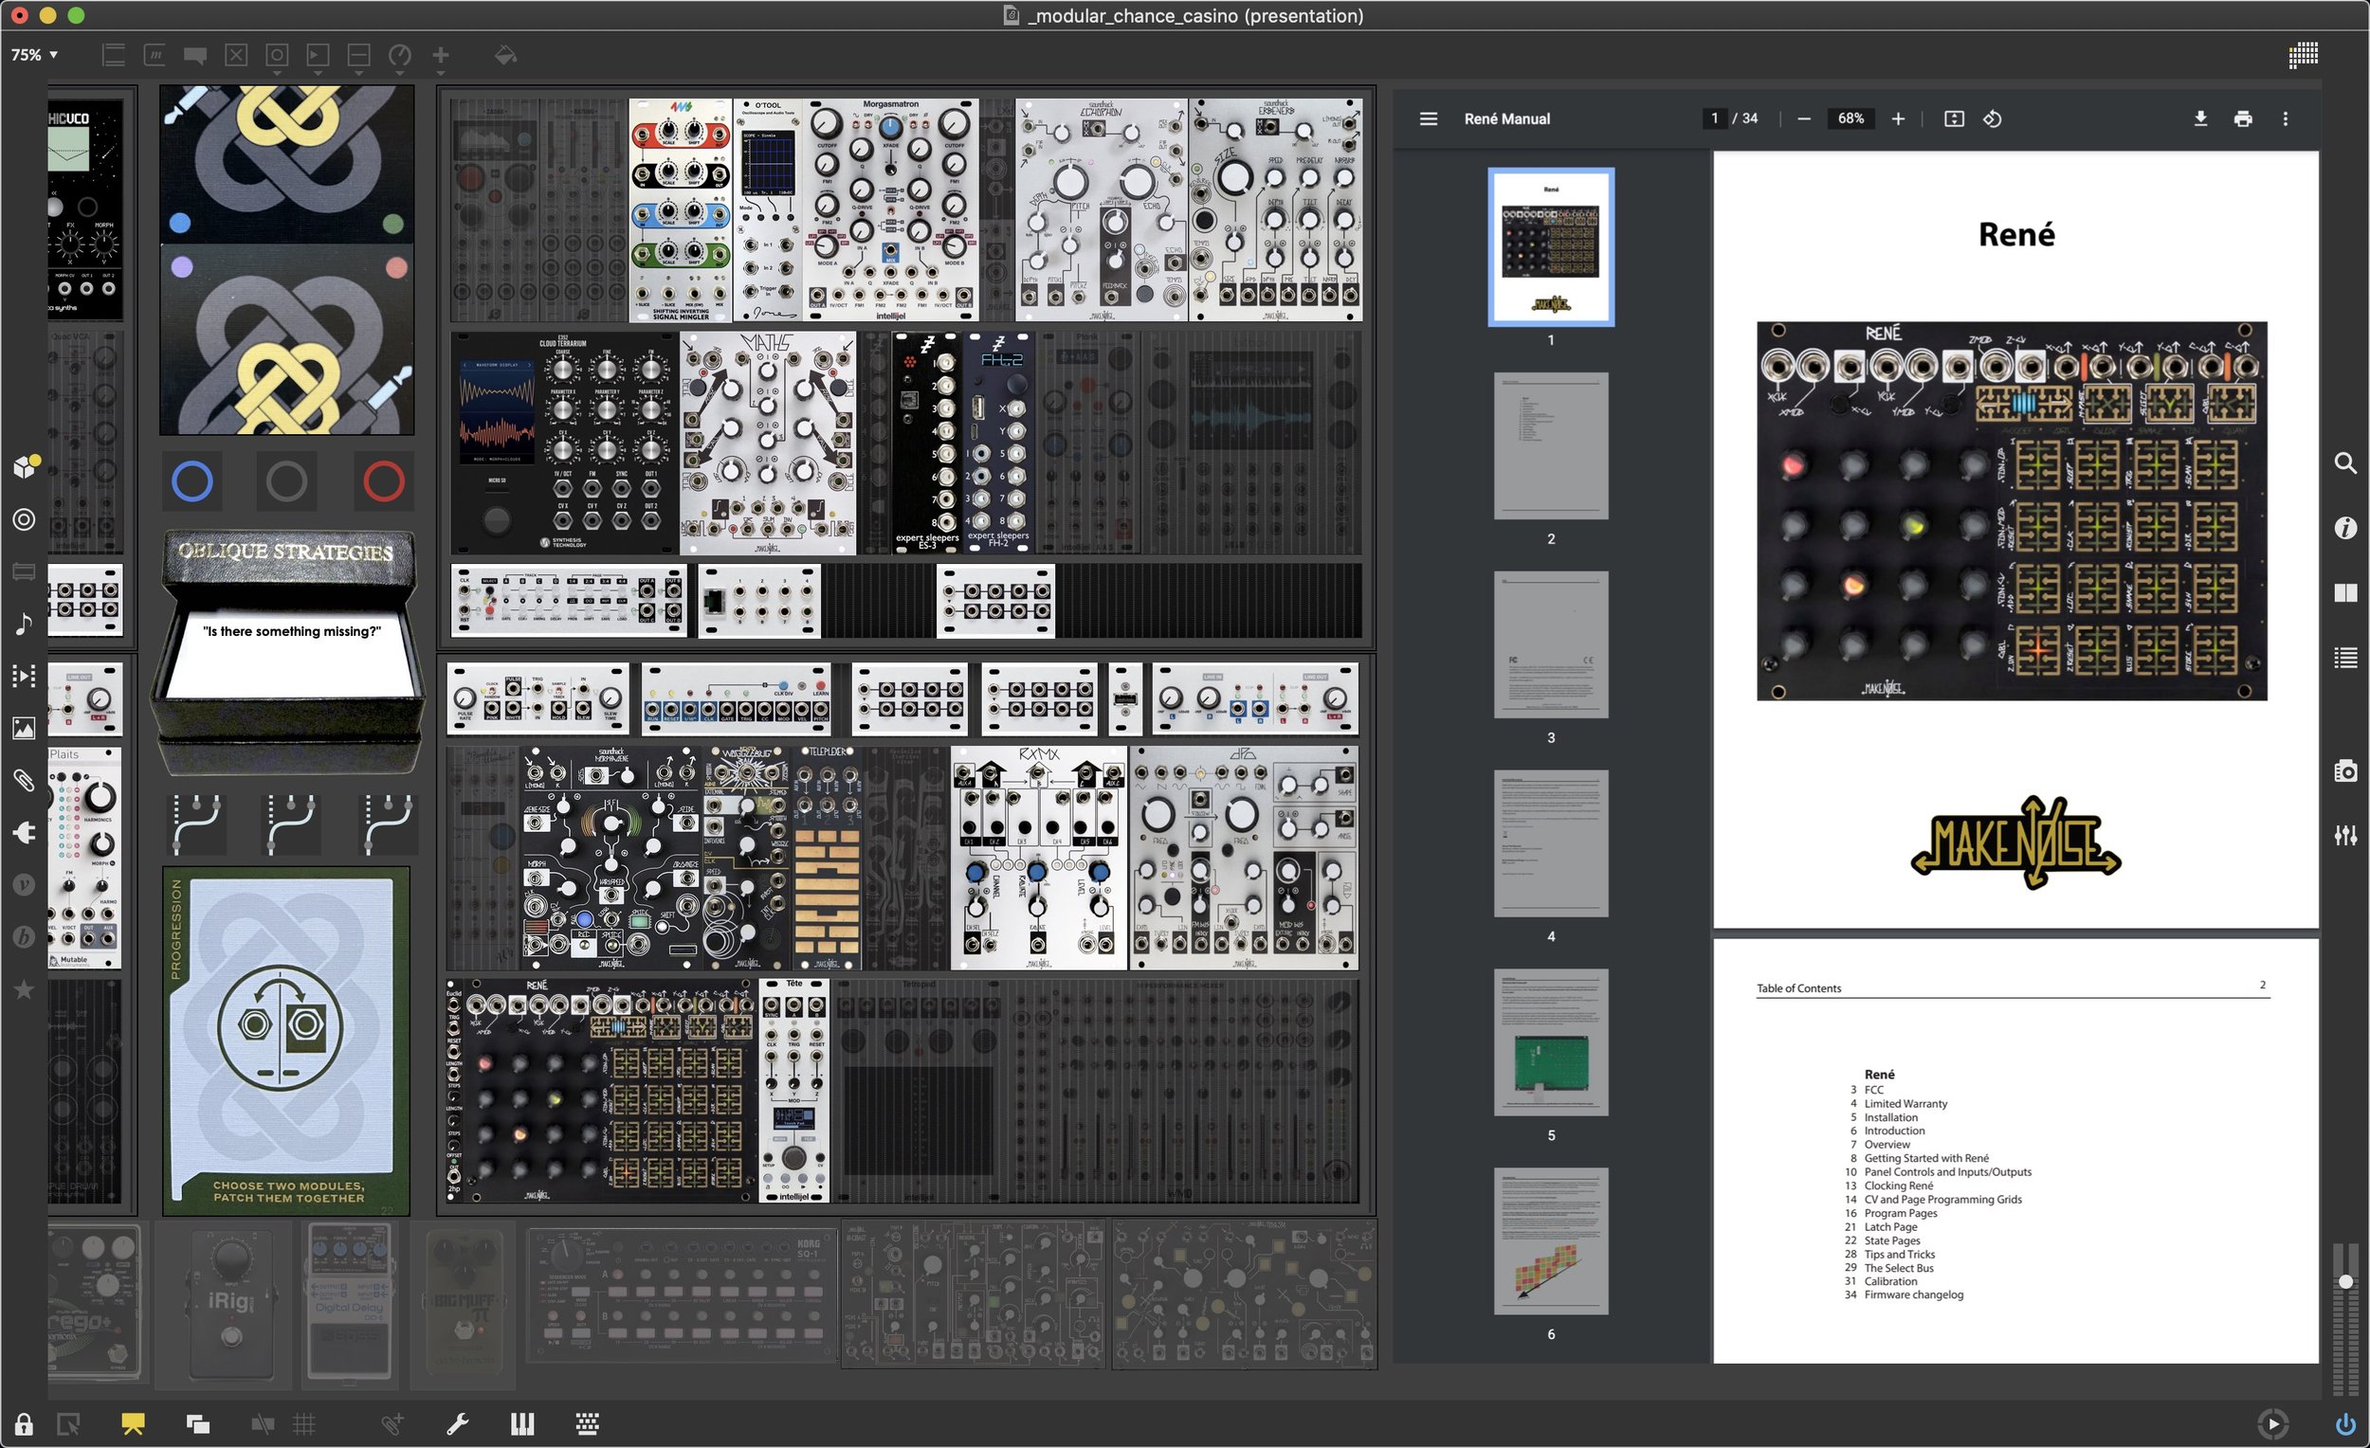
Task: Click the toggle object (X box) toolbar icon
Action: pos(236,56)
